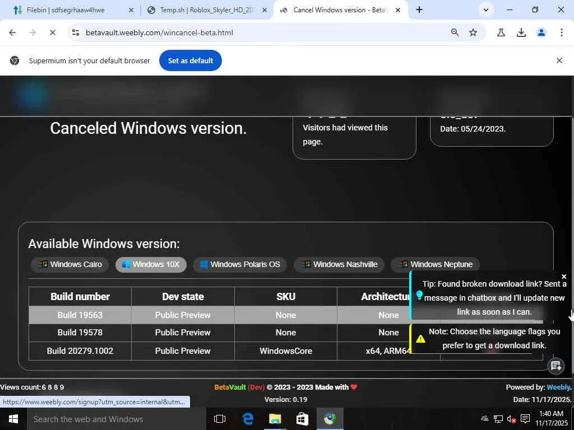Dismiss the default browser infobar
This screenshot has width=574, height=430.
[x=559, y=60]
